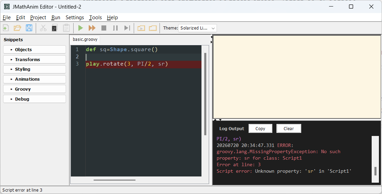Image resolution: width=382 pixels, height=194 pixels.
Task: Click the log output vertical scrollbar
Action: [375, 159]
